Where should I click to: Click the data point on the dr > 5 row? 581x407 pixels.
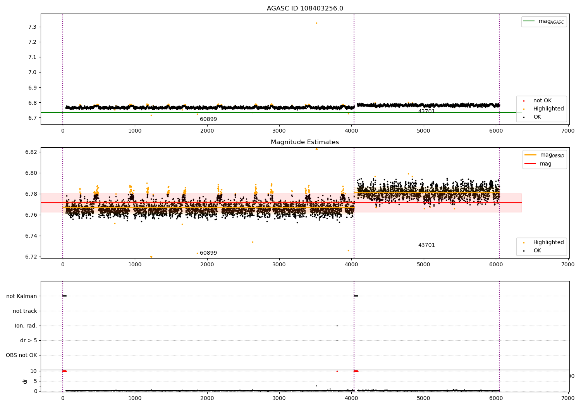click(x=337, y=340)
